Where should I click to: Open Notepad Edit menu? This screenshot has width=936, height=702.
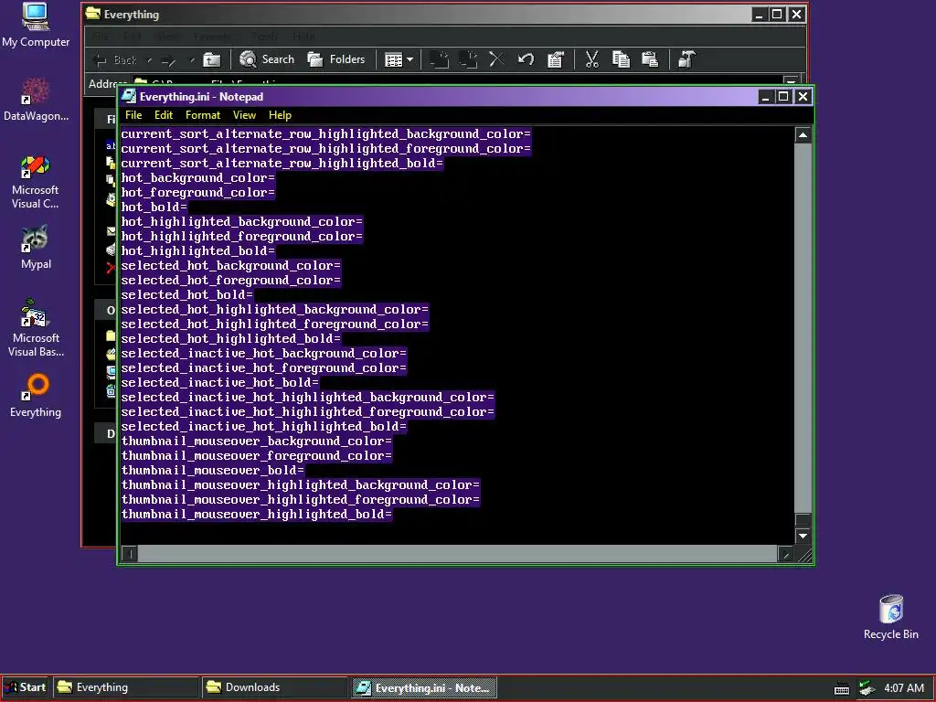point(164,115)
